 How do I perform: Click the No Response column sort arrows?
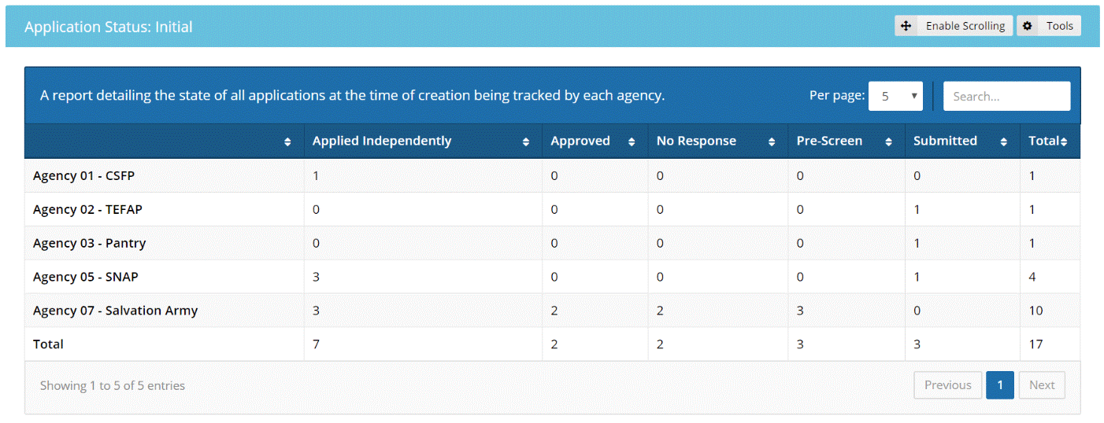tap(772, 142)
